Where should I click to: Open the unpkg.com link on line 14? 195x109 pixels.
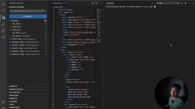click(x=85, y=42)
